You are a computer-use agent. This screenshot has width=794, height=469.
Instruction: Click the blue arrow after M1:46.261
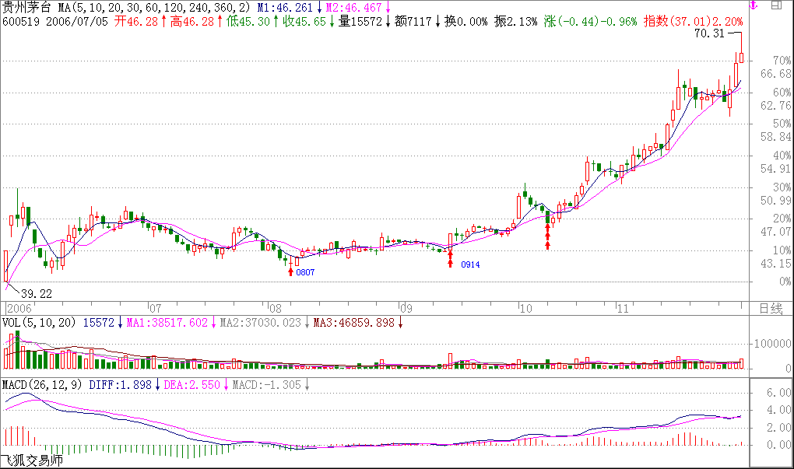pos(319,7)
